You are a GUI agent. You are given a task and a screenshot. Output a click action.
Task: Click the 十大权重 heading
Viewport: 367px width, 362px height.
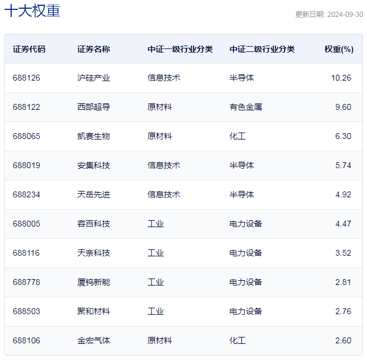32,11
